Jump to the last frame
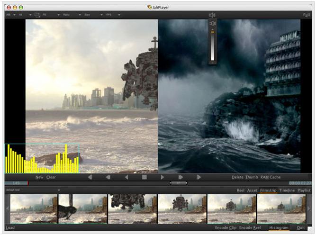316x235 pixels. 199,177
